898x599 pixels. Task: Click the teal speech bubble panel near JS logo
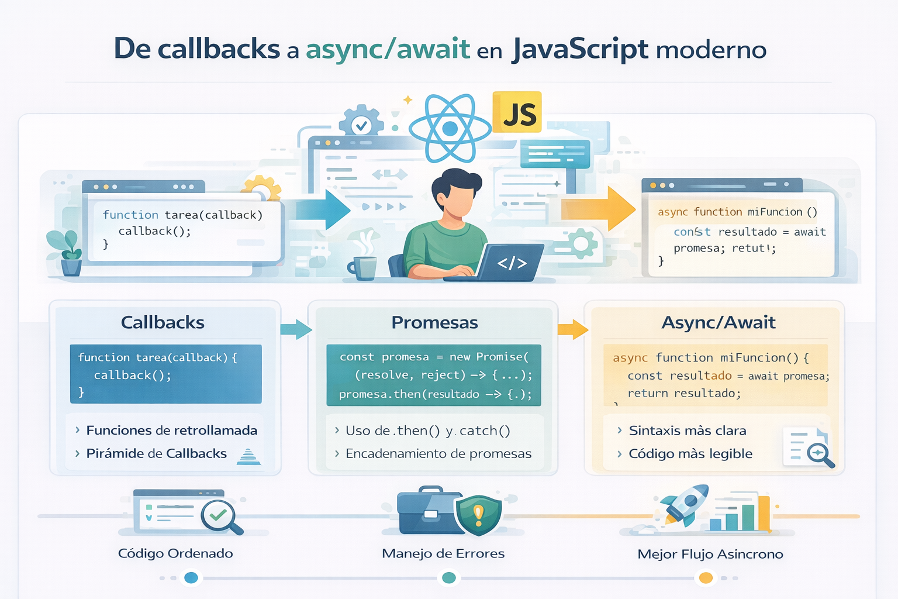click(x=555, y=153)
